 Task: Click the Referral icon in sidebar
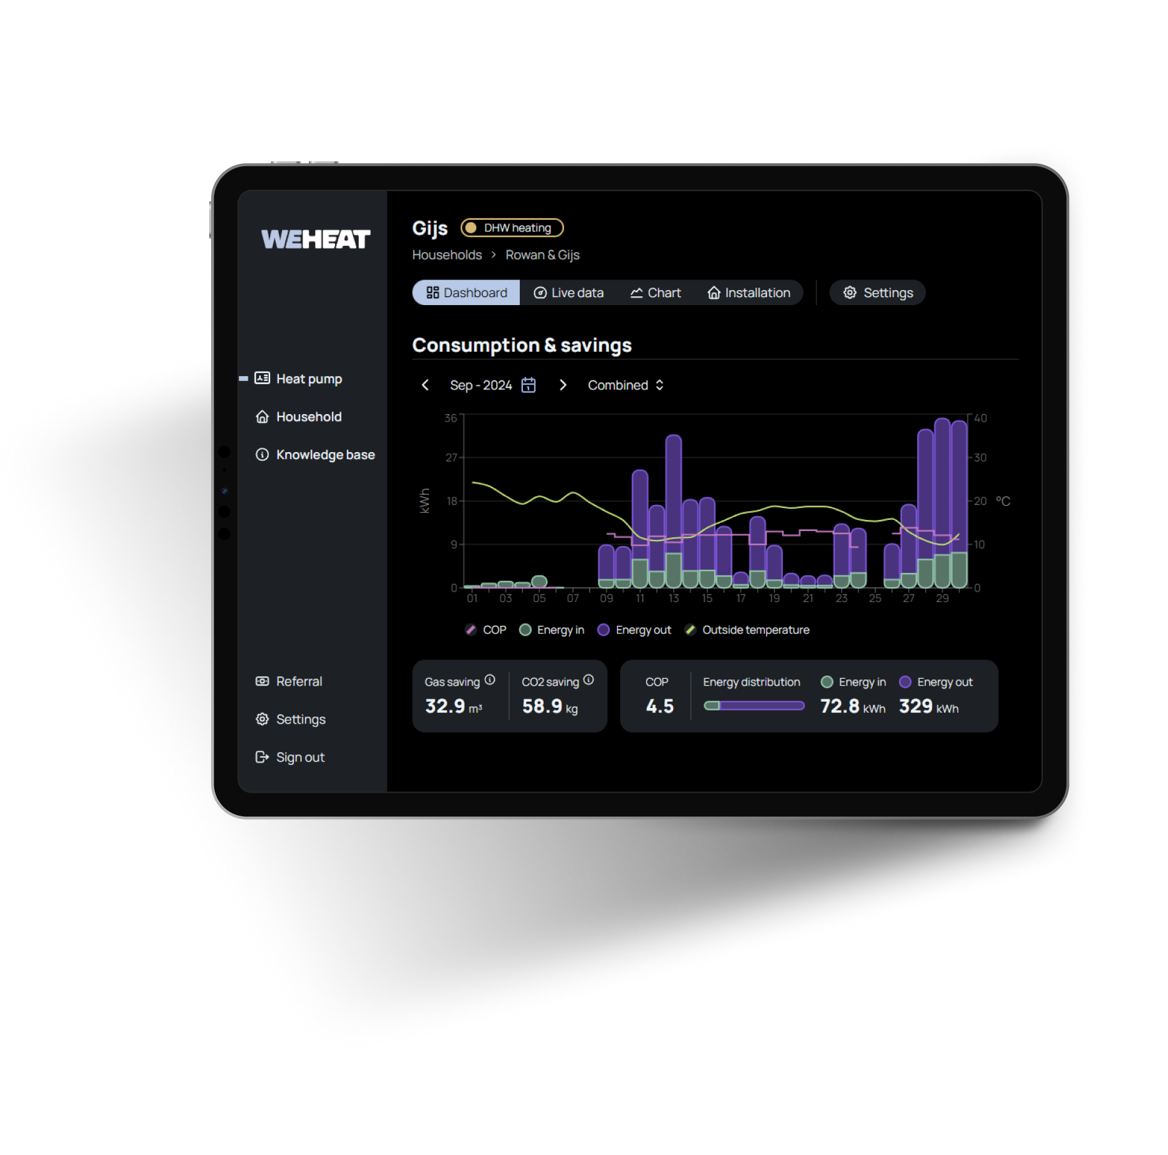click(262, 681)
